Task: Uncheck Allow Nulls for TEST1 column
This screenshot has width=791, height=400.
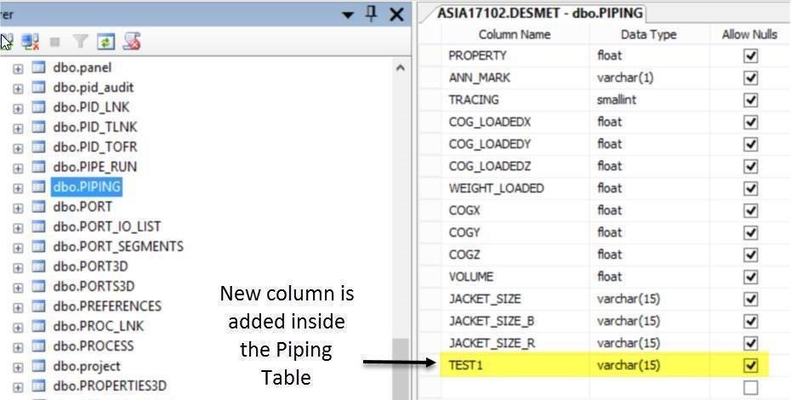Action: (751, 364)
